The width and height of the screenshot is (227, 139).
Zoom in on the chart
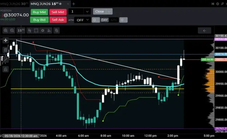[6, 30]
